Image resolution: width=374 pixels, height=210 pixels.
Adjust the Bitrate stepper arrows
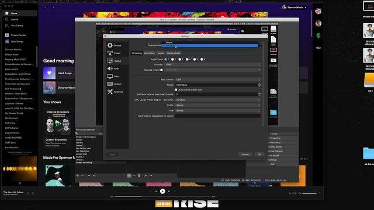point(259,85)
